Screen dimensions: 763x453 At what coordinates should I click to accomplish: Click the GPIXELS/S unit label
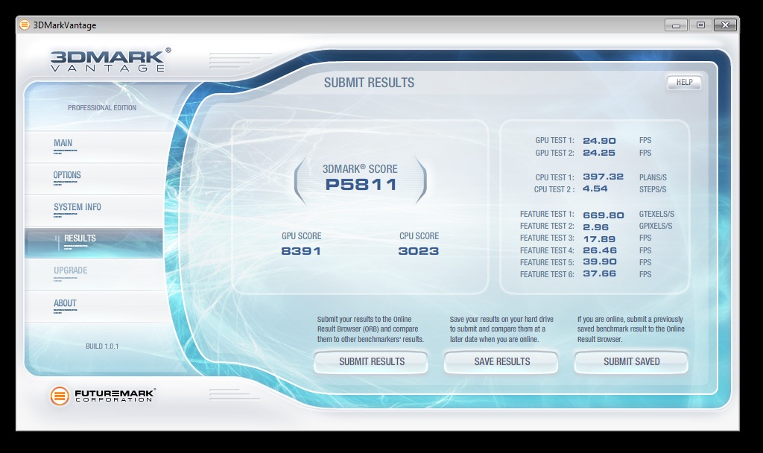656,226
